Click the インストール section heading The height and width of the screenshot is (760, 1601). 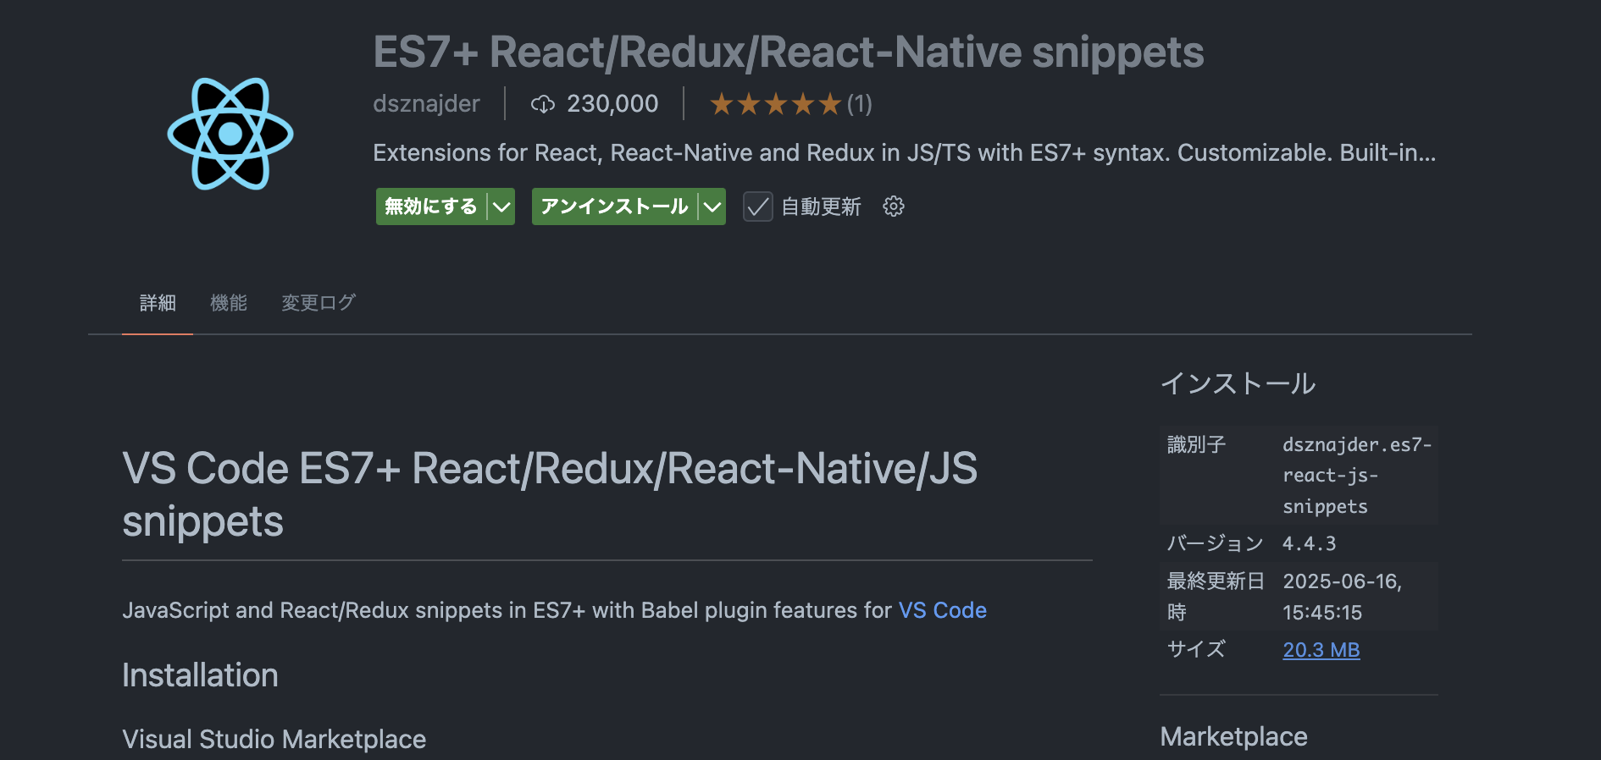click(x=1238, y=383)
